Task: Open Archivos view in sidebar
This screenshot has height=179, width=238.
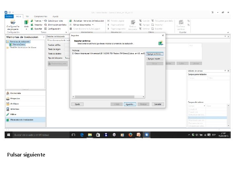Action: [x=25, y=104]
